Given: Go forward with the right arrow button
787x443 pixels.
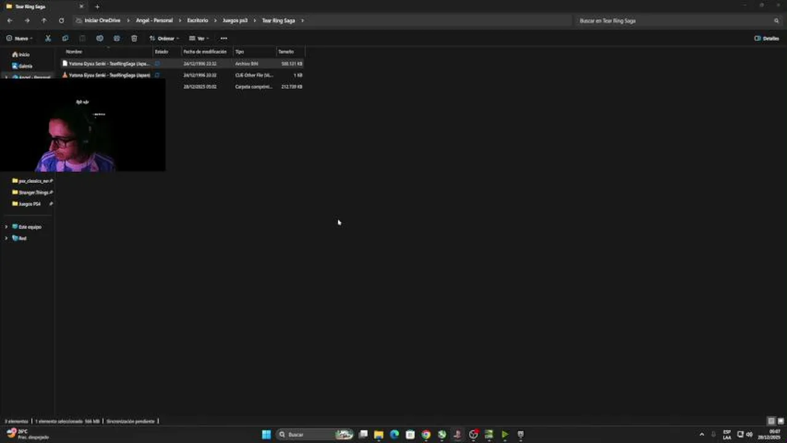Looking at the screenshot, I should (x=26, y=20).
